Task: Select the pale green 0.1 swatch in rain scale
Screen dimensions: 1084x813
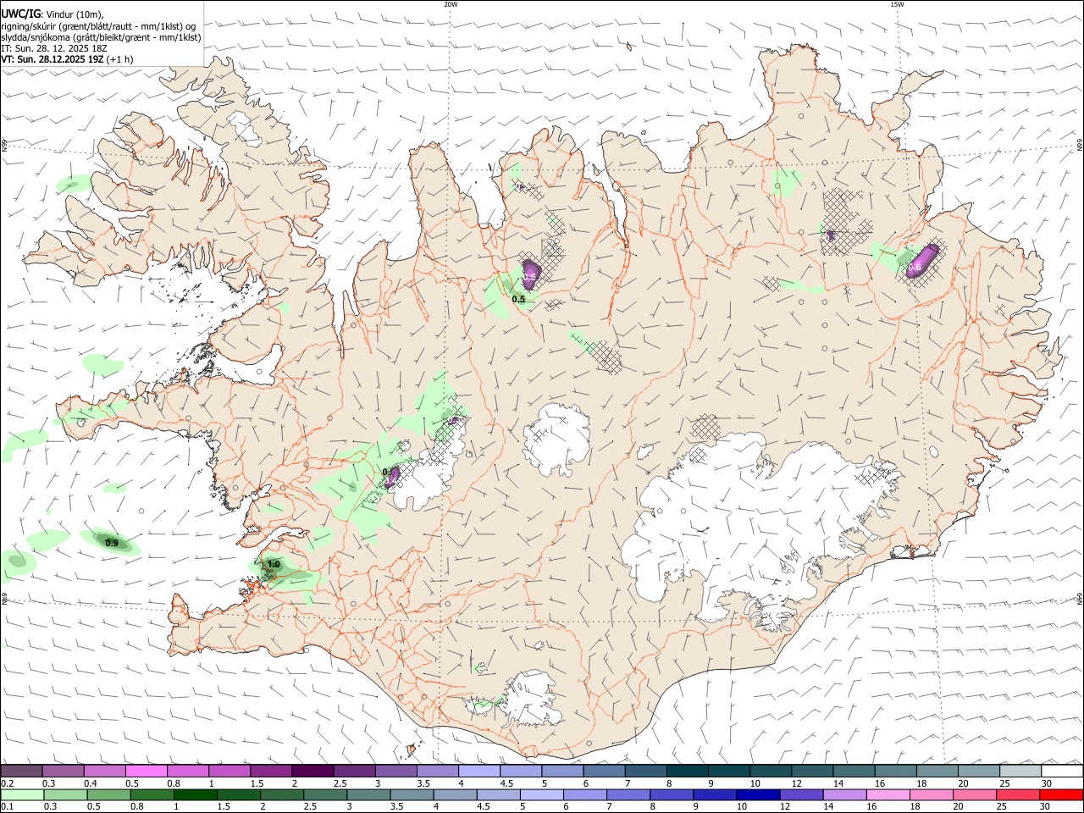Action: coord(22,795)
